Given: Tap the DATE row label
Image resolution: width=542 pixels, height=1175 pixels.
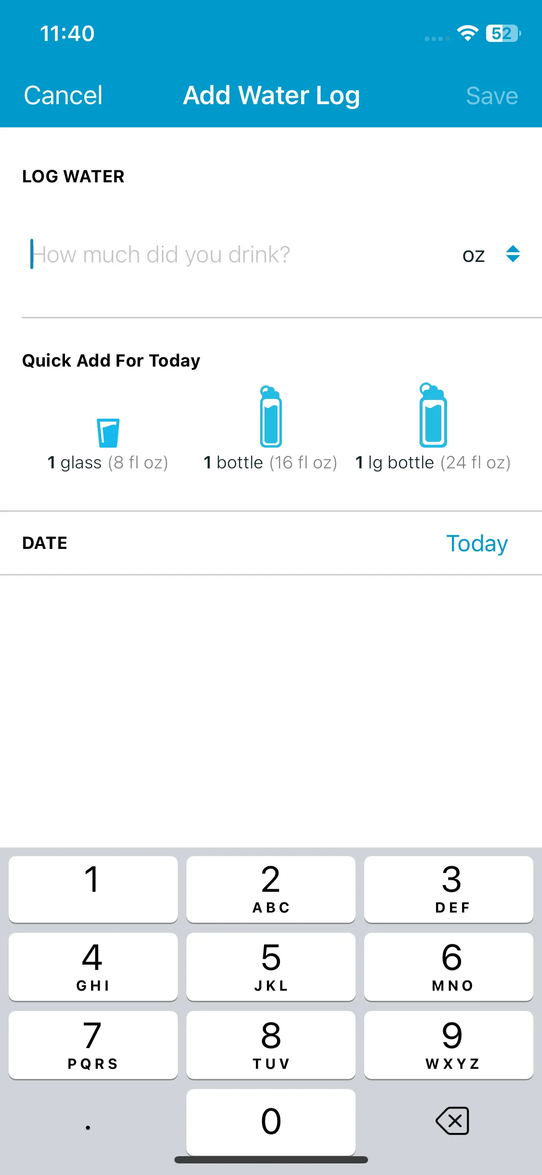Looking at the screenshot, I should click(45, 543).
